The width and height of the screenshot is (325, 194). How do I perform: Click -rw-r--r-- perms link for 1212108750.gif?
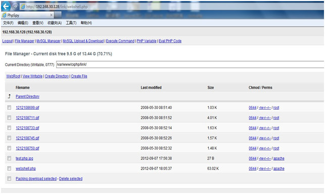coord(265,148)
